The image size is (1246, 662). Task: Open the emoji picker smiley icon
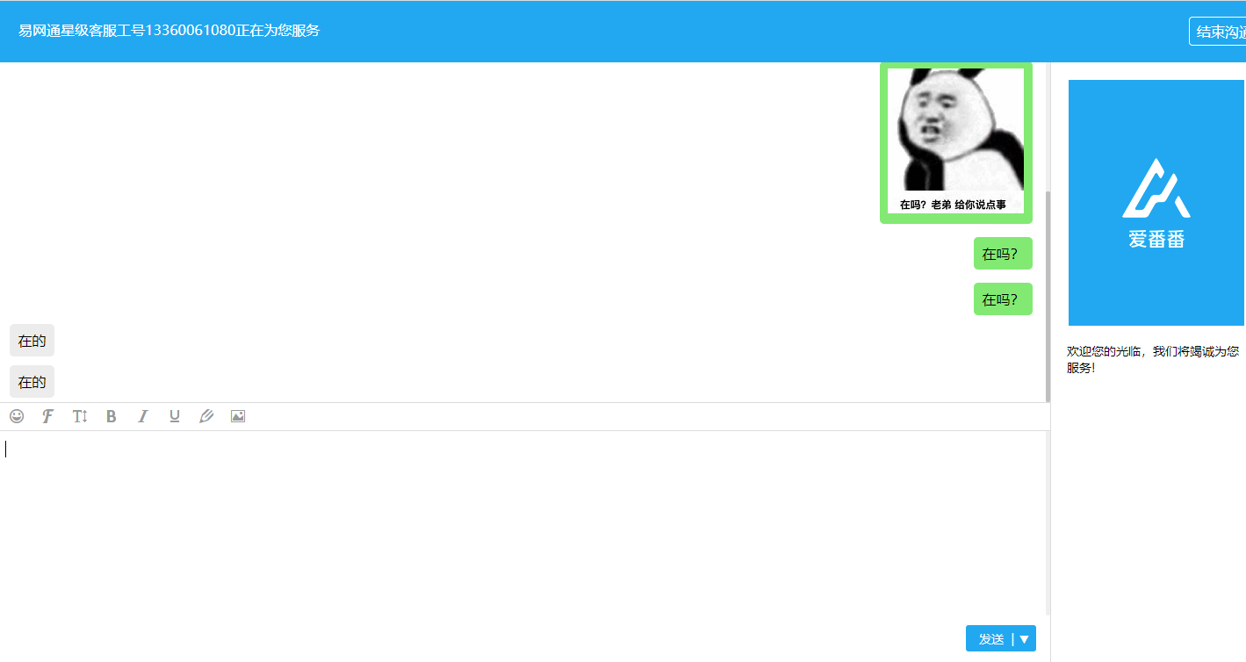17,416
